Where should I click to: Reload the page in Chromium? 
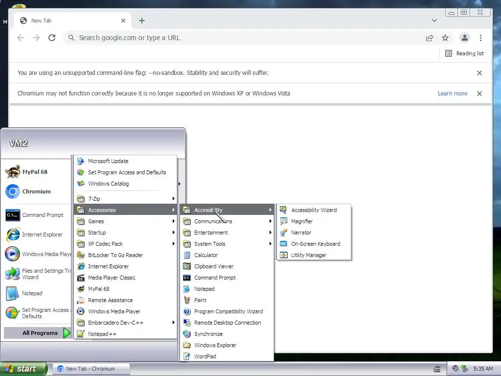pos(52,38)
